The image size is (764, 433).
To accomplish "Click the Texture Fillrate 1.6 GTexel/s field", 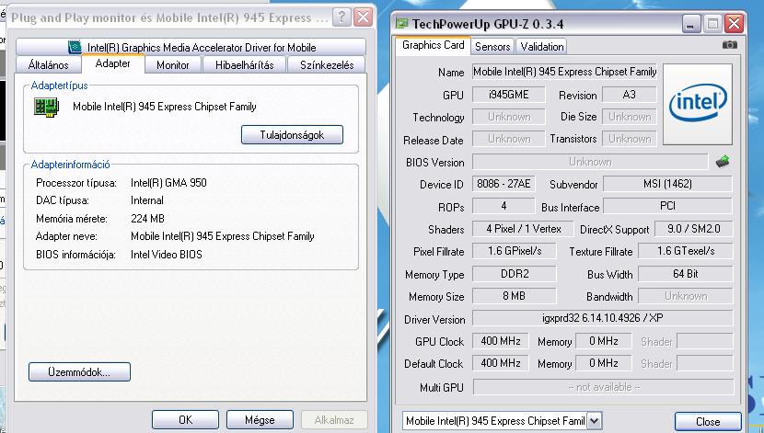I will pos(686,251).
